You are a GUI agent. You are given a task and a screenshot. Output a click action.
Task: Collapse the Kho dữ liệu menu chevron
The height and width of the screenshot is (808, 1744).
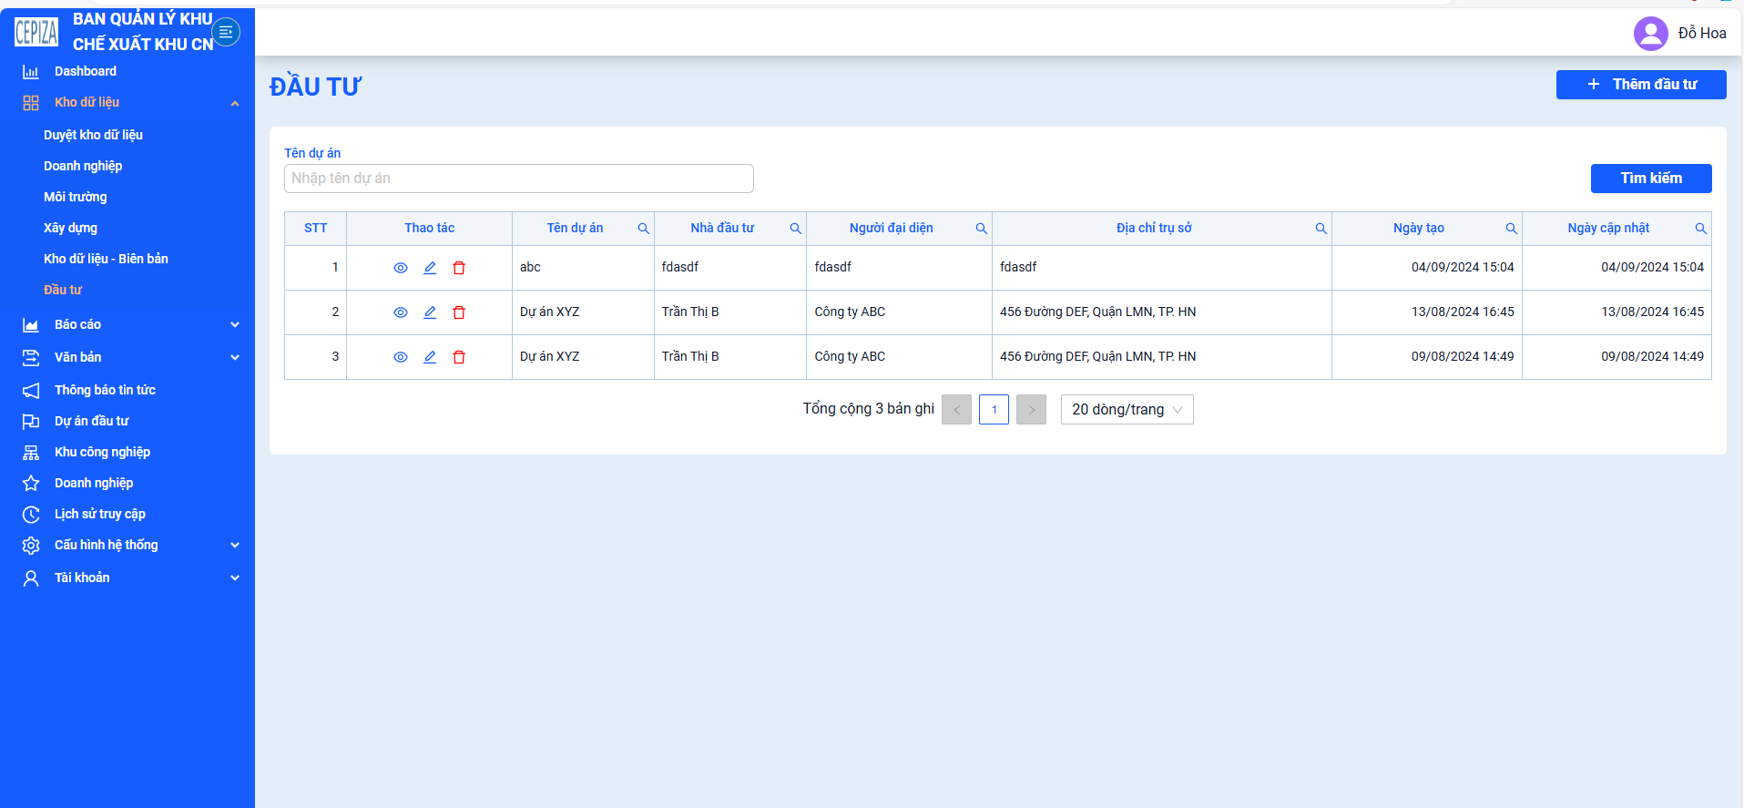coord(235,104)
